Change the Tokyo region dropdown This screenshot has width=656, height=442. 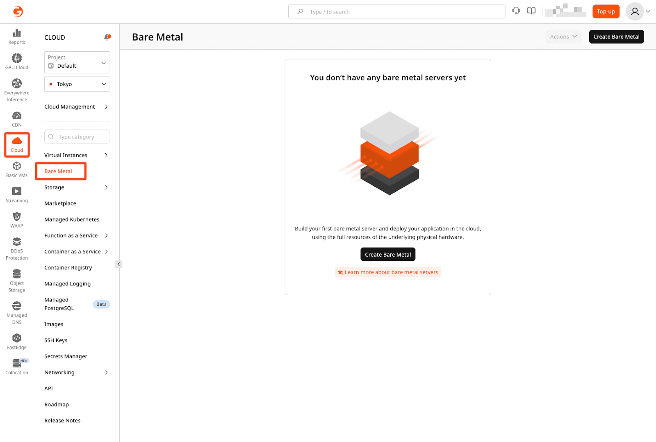[x=77, y=84]
